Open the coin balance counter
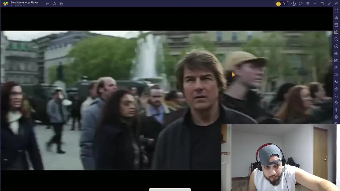The height and width of the screenshot is (191, 340). [281, 4]
